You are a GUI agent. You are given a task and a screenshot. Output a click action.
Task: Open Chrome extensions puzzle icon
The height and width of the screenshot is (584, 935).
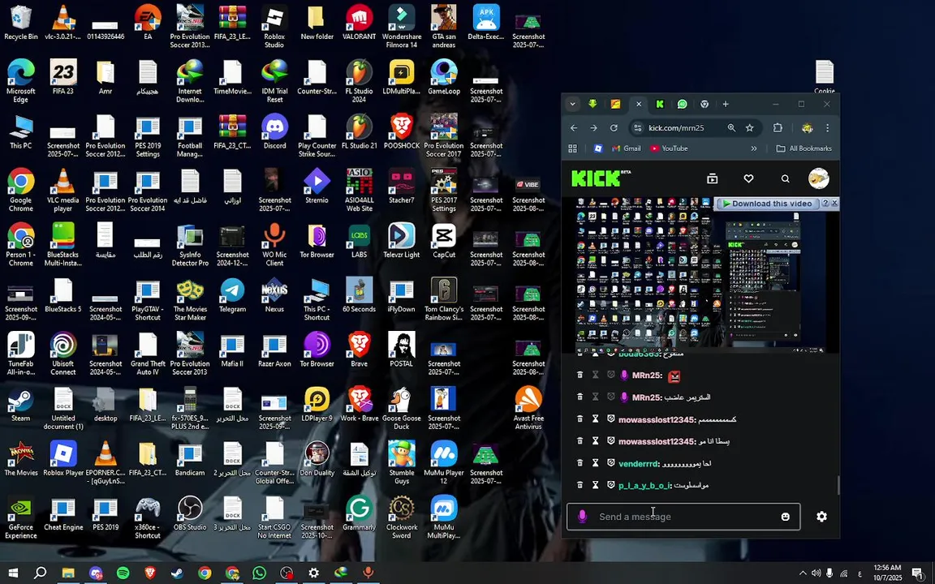778,128
